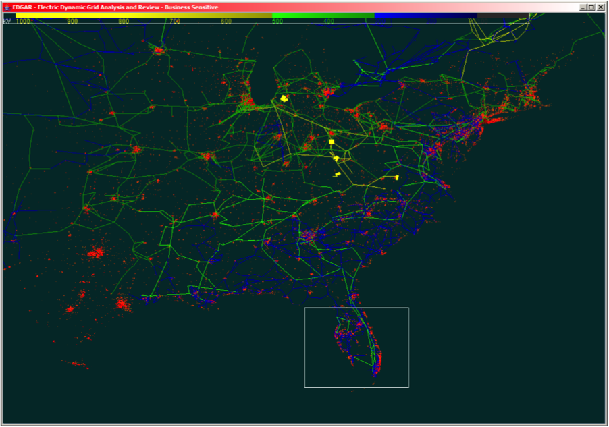Click the blue segment of the voltage legend
Screen dimensions: 609x427
[425, 15]
